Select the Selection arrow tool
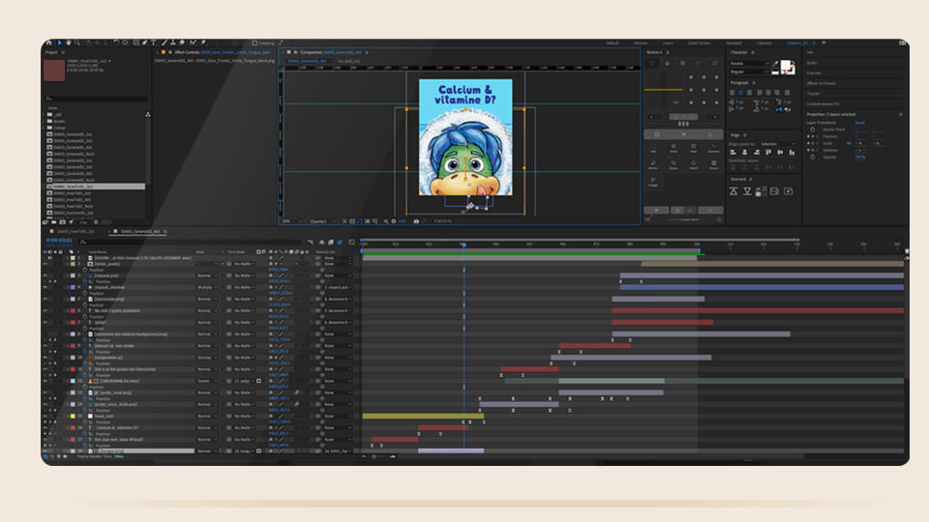The image size is (929, 522). [x=60, y=43]
